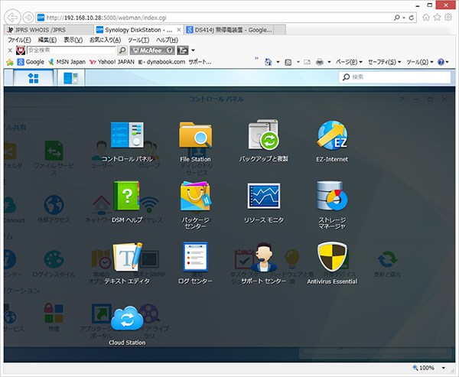The width and height of the screenshot is (459, 377).
Task: Click the DSM main menu grid button
Action: tap(33, 78)
